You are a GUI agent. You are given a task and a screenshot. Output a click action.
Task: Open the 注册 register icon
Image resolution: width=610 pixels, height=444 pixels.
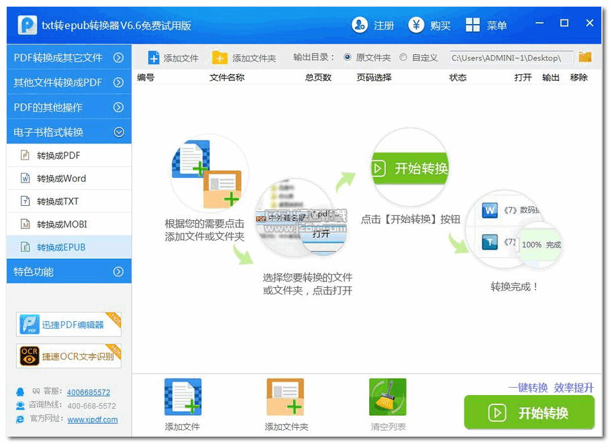tap(360, 25)
